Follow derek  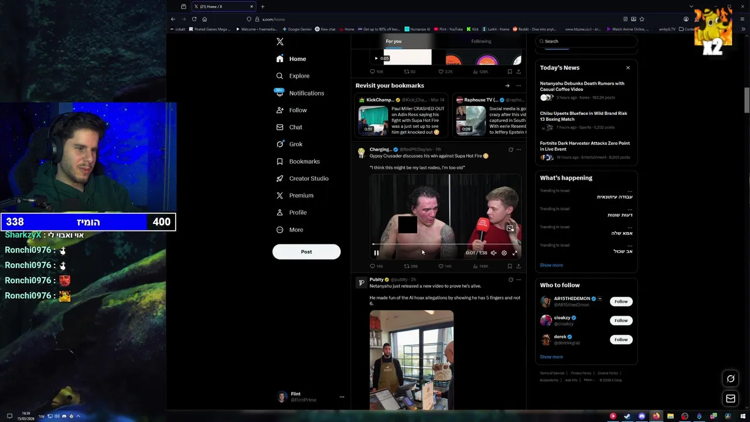(621, 339)
